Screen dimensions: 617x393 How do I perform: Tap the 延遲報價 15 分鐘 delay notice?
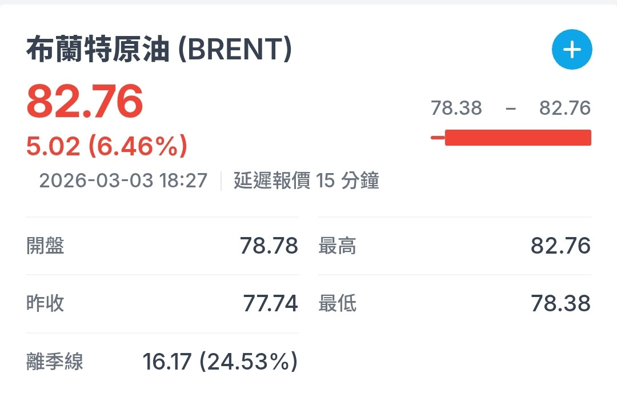click(306, 181)
